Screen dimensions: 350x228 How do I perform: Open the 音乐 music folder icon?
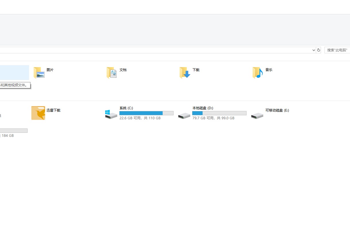257,73
